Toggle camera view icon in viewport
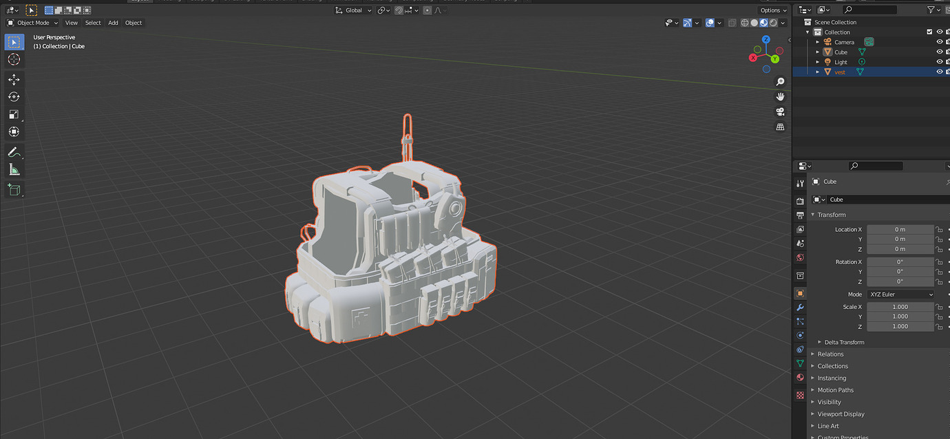 click(780, 111)
